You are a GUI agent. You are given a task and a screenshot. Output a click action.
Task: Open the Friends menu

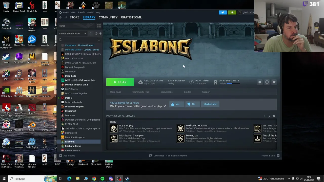tap(81, 12)
